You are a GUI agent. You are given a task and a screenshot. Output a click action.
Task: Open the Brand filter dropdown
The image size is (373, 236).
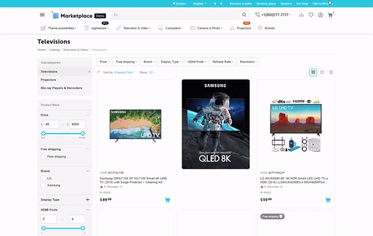point(149,61)
